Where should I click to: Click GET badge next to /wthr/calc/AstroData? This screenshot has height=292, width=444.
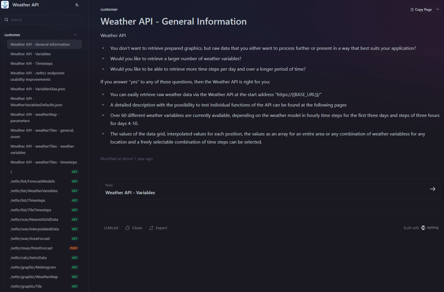(75, 258)
